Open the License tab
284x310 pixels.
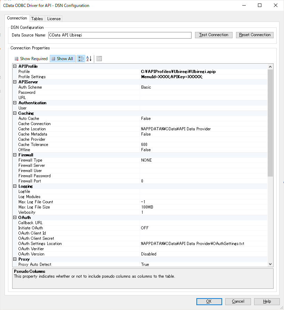click(54, 19)
